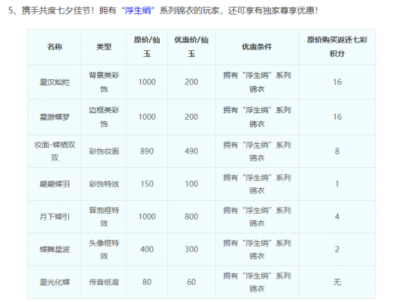The height and width of the screenshot is (302, 405).
Task: Click the 名称 column header
Action: [55, 47]
